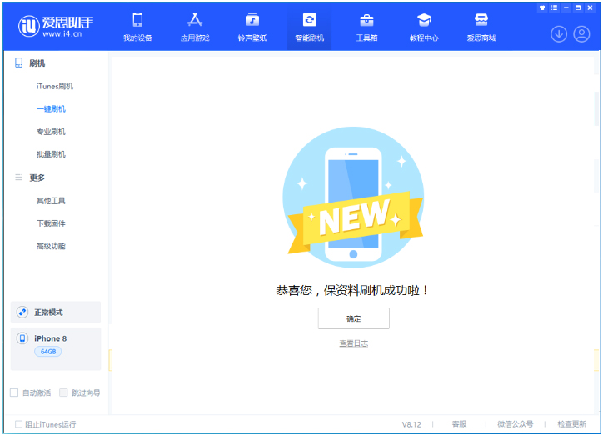Open the 查看日志 view log link

click(353, 343)
